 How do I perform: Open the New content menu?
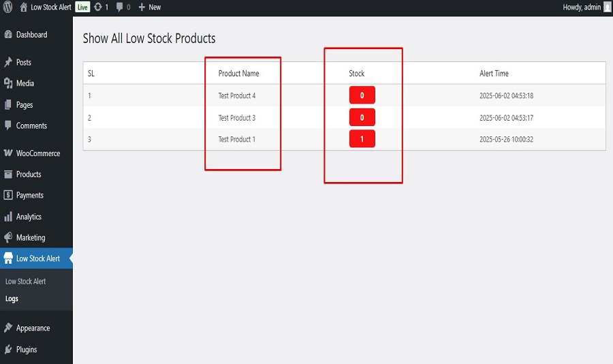pyautogui.click(x=150, y=7)
